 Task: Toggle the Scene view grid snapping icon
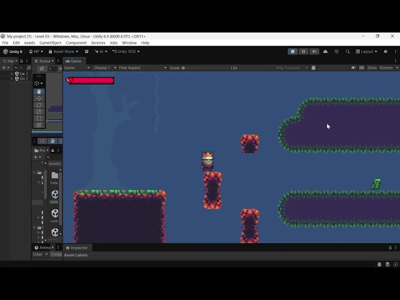point(42,69)
